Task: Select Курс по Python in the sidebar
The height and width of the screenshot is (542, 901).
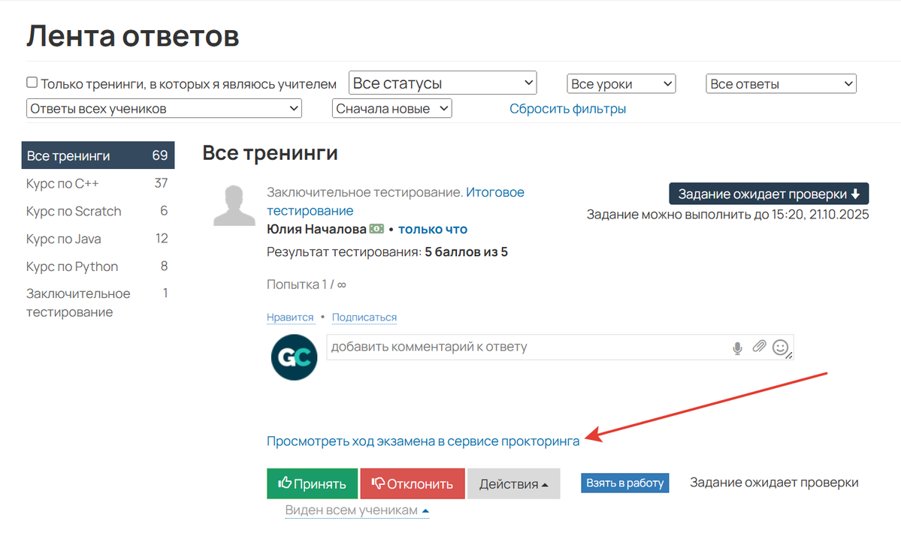Action: [72, 266]
